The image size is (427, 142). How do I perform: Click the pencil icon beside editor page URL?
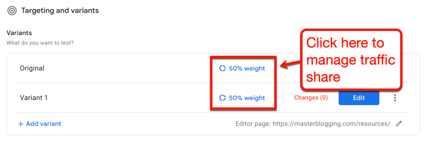click(x=399, y=124)
